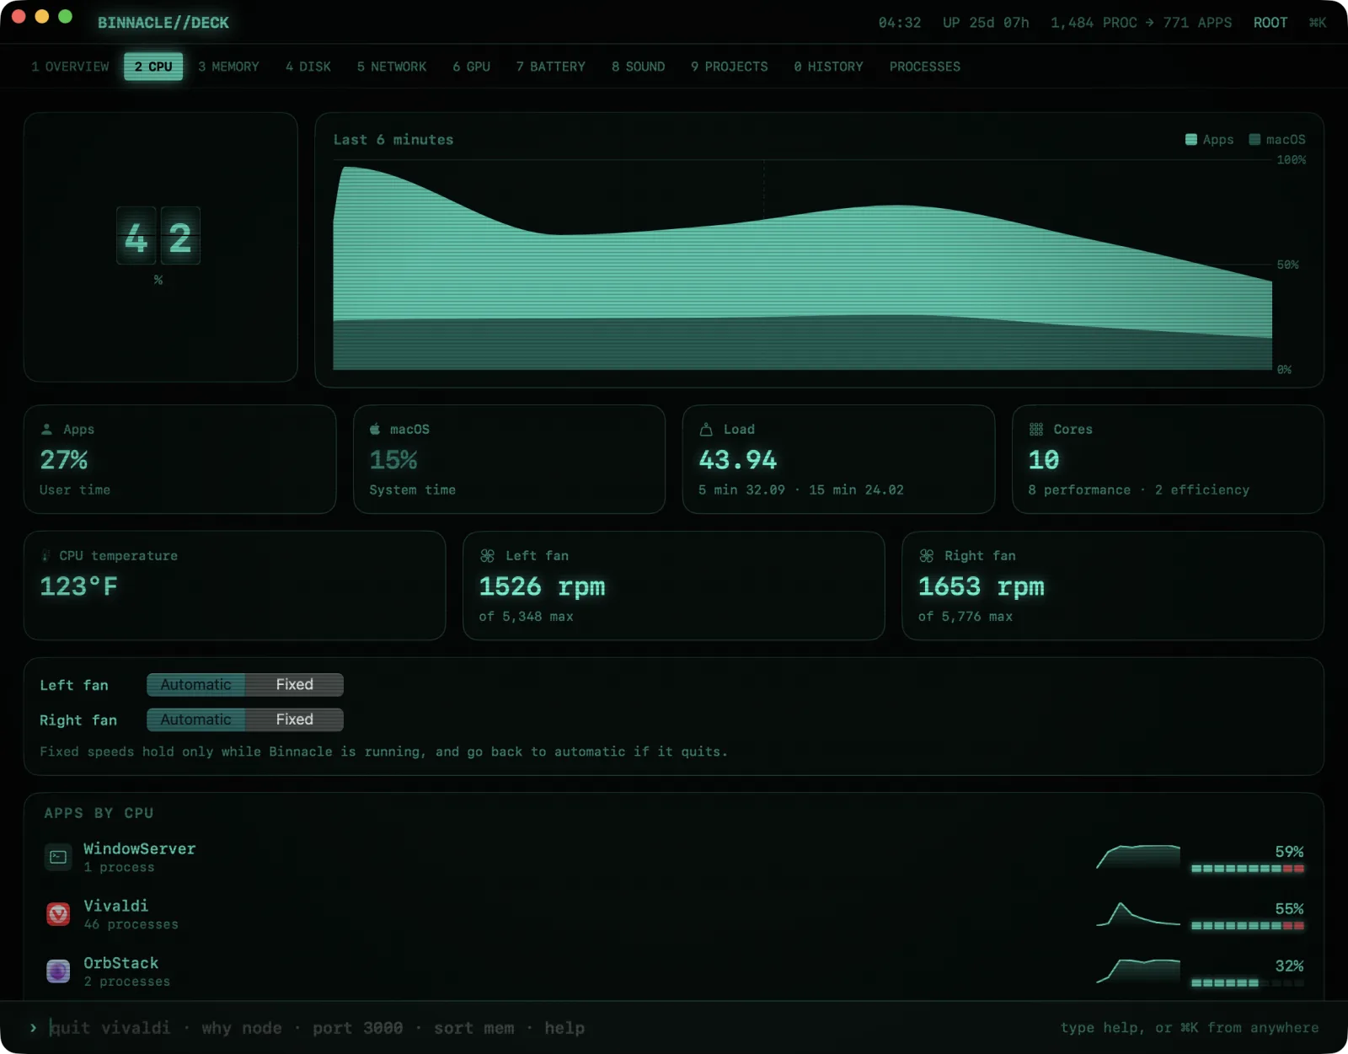Switch to the 3 Memory tab
The height and width of the screenshot is (1054, 1348).
(228, 67)
